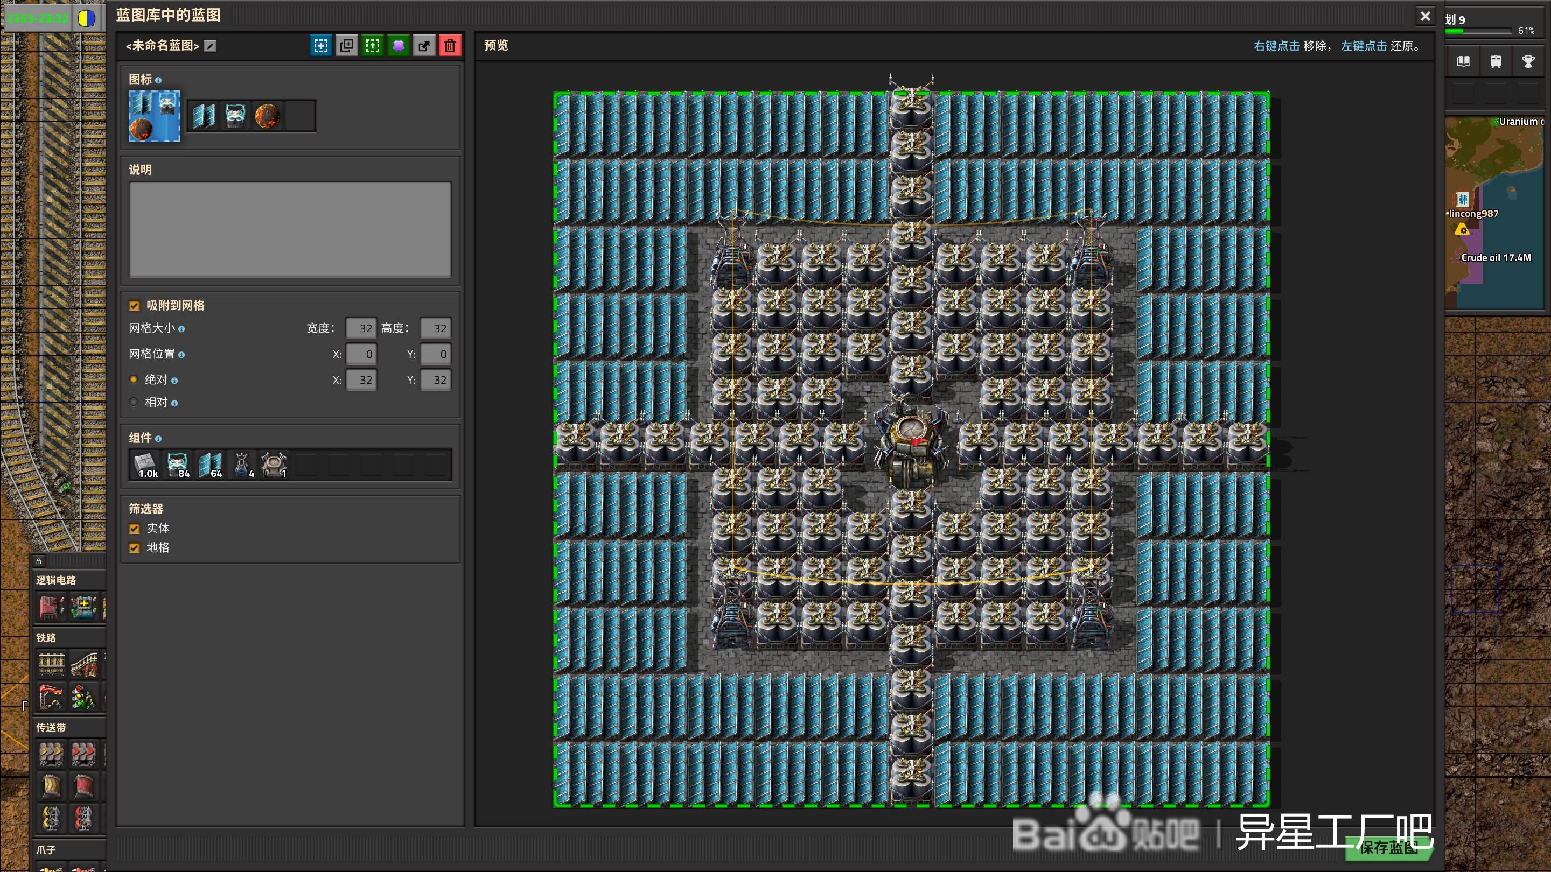Click the purple chip parametrisation button
The image size is (1551, 872).
tap(399, 46)
